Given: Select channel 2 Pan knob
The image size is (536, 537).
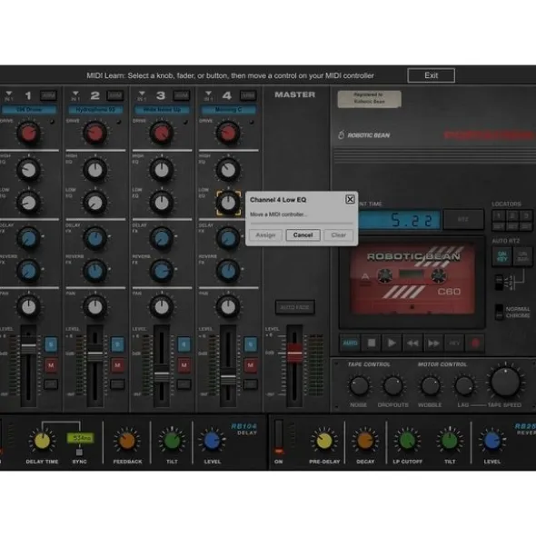Looking at the screenshot, I should click(94, 307).
